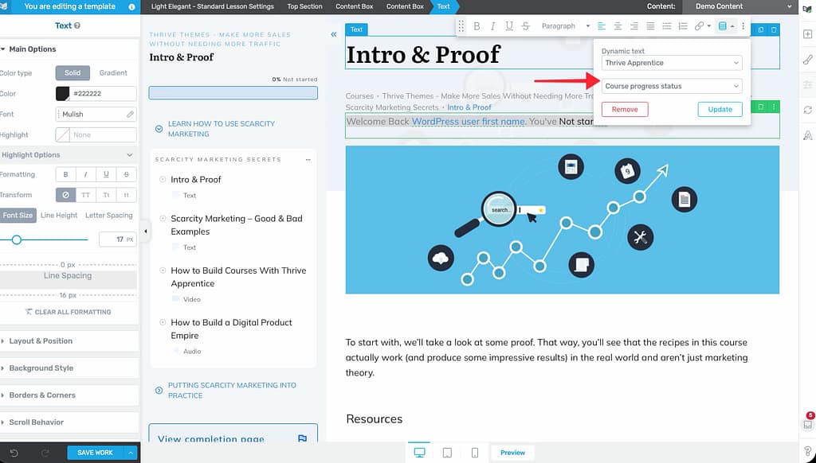Insert a bulleted list from toolbar

pos(666,26)
